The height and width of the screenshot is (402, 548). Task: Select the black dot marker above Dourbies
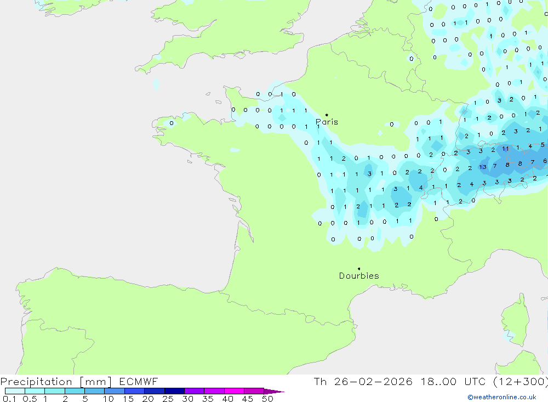(x=359, y=269)
